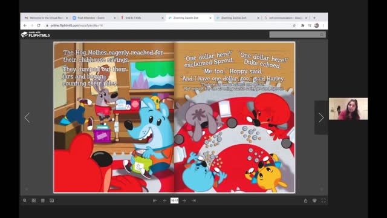Click the right book page with coins

(x=235, y=117)
